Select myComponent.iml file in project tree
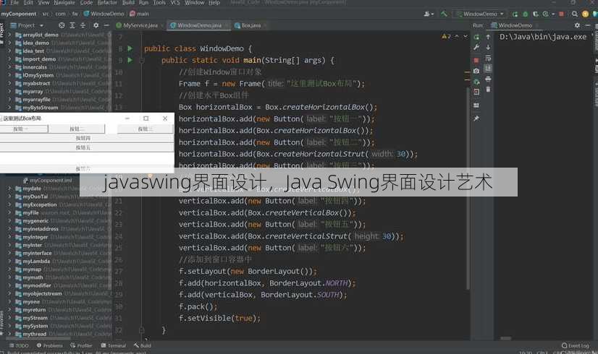 [47, 181]
